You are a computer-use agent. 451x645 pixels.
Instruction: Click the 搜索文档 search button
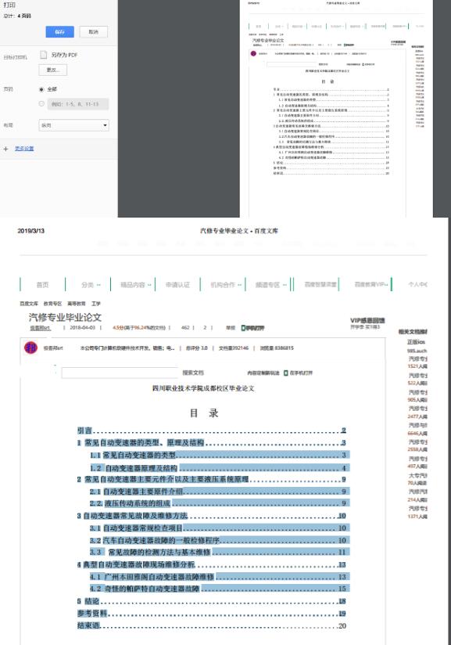coord(193,373)
